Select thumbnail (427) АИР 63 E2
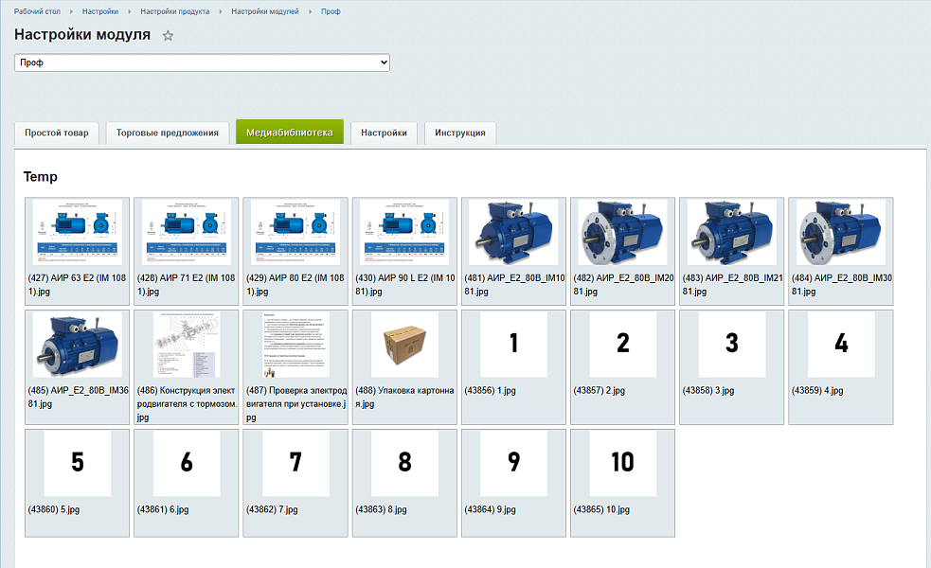Image resolution: width=931 pixels, height=568 pixels. tap(78, 233)
